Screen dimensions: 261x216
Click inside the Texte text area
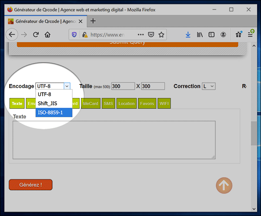coord(114,140)
